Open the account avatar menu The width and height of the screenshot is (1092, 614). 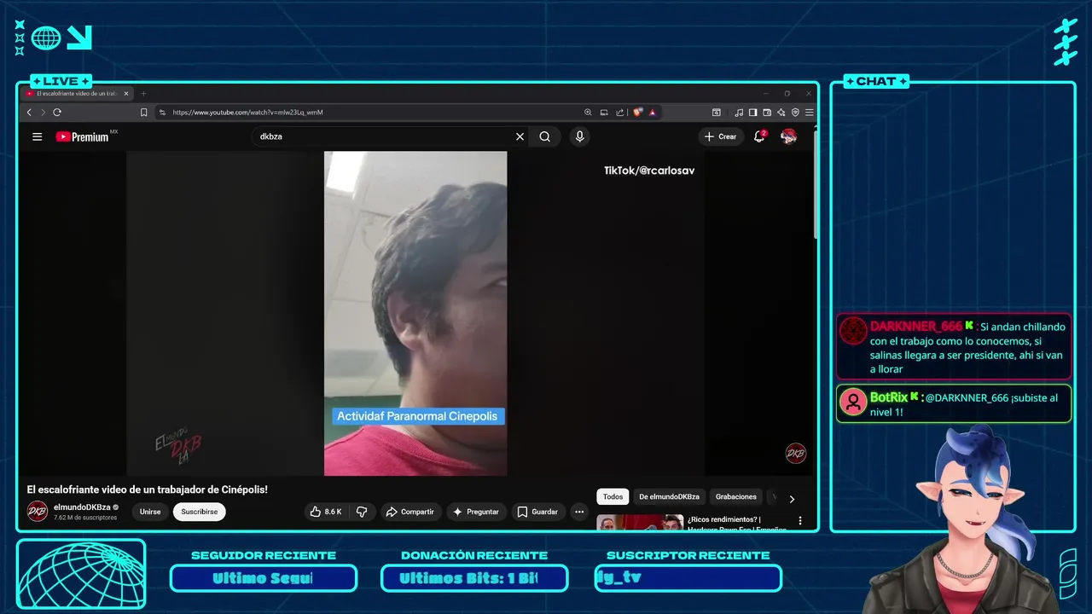point(789,136)
